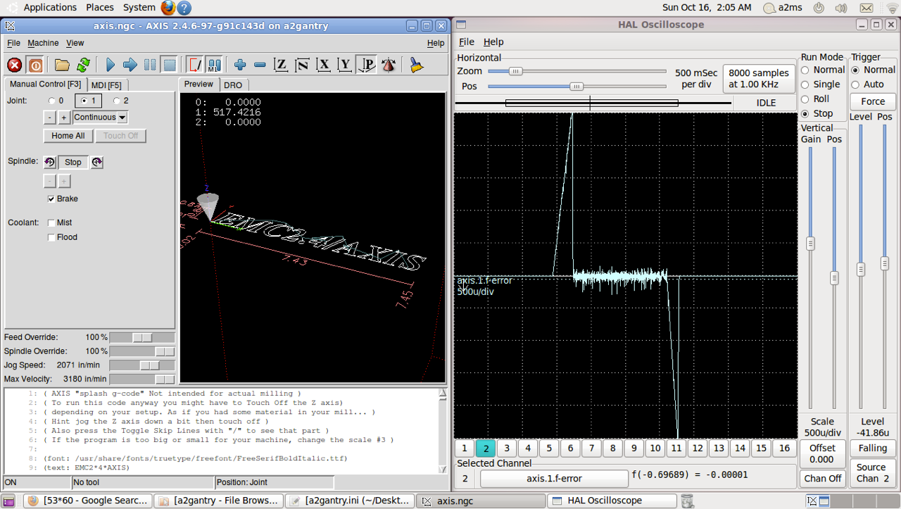This screenshot has height=509, width=901.
Task: Select oscilloscope channel 11 button
Action: click(676, 448)
